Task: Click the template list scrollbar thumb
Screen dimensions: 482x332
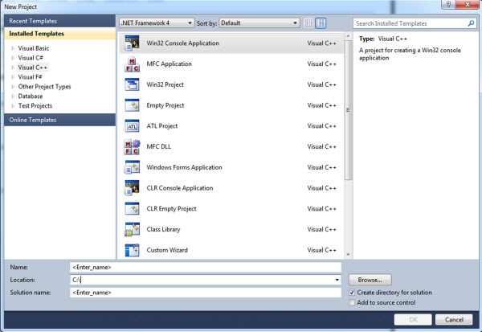Action: click(348, 110)
